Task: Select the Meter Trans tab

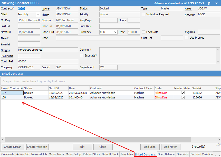Action: (x=56, y=154)
